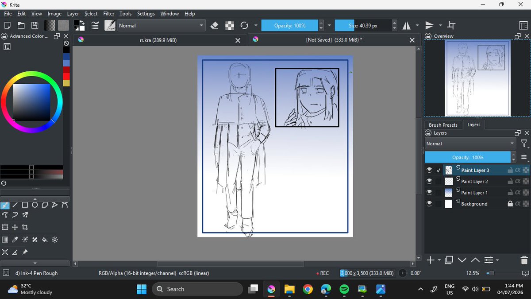This screenshot has height=299, width=531.
Task: Select the Color Sampler eyedropper tool
Action: (15, 240)
